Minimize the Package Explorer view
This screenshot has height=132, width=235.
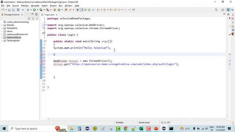coord(32,14)
